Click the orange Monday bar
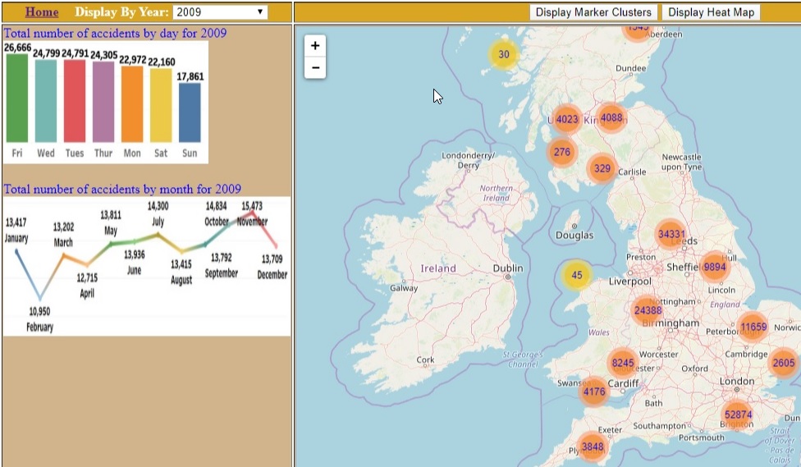 [x=132, y=103]
